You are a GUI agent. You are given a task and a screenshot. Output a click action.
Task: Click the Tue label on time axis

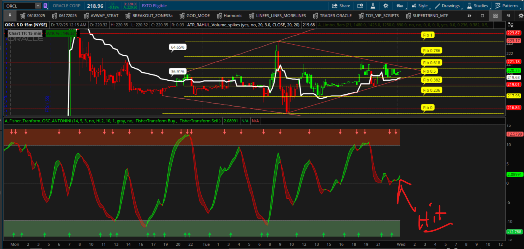click(x=206, y=244)
